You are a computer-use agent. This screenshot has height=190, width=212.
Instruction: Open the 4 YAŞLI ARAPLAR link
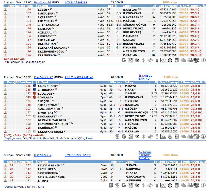[76, 2]
